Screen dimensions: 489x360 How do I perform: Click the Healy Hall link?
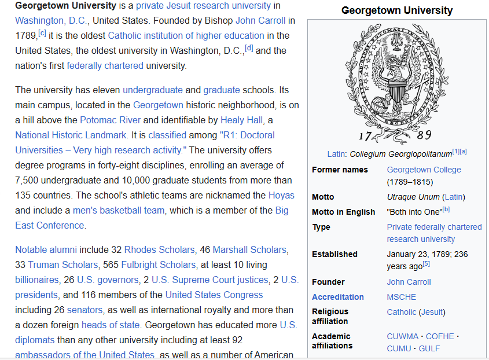(x=242, y=120)
